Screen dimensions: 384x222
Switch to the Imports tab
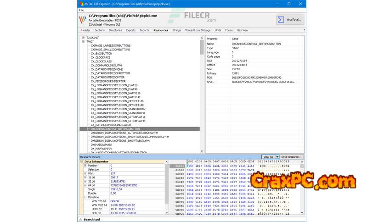[x=144, y=30]
